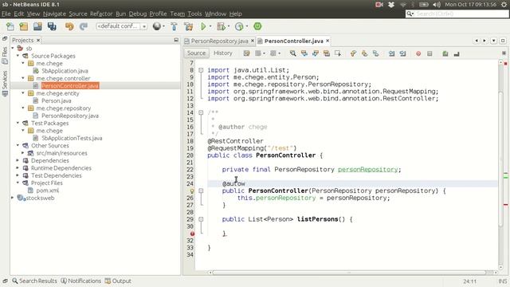Collapse the listPersons method fold

pos(201,219)
